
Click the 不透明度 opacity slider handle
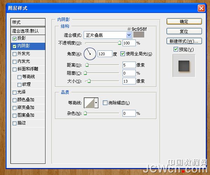119,43
